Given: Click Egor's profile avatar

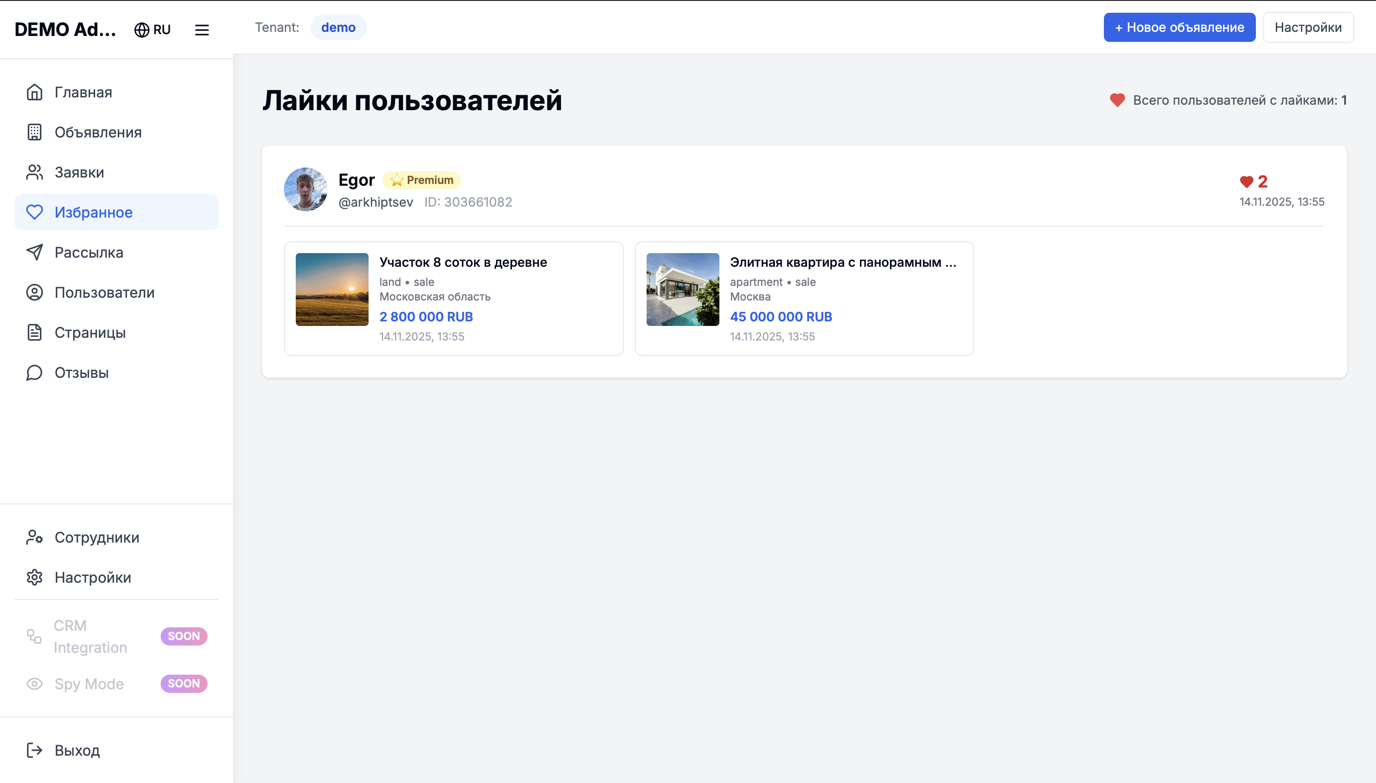Looking at the screenshot, I should pos(305,189).
